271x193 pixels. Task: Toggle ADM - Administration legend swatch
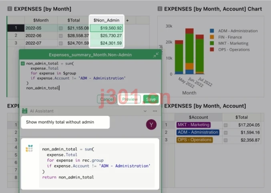[212, 31]
